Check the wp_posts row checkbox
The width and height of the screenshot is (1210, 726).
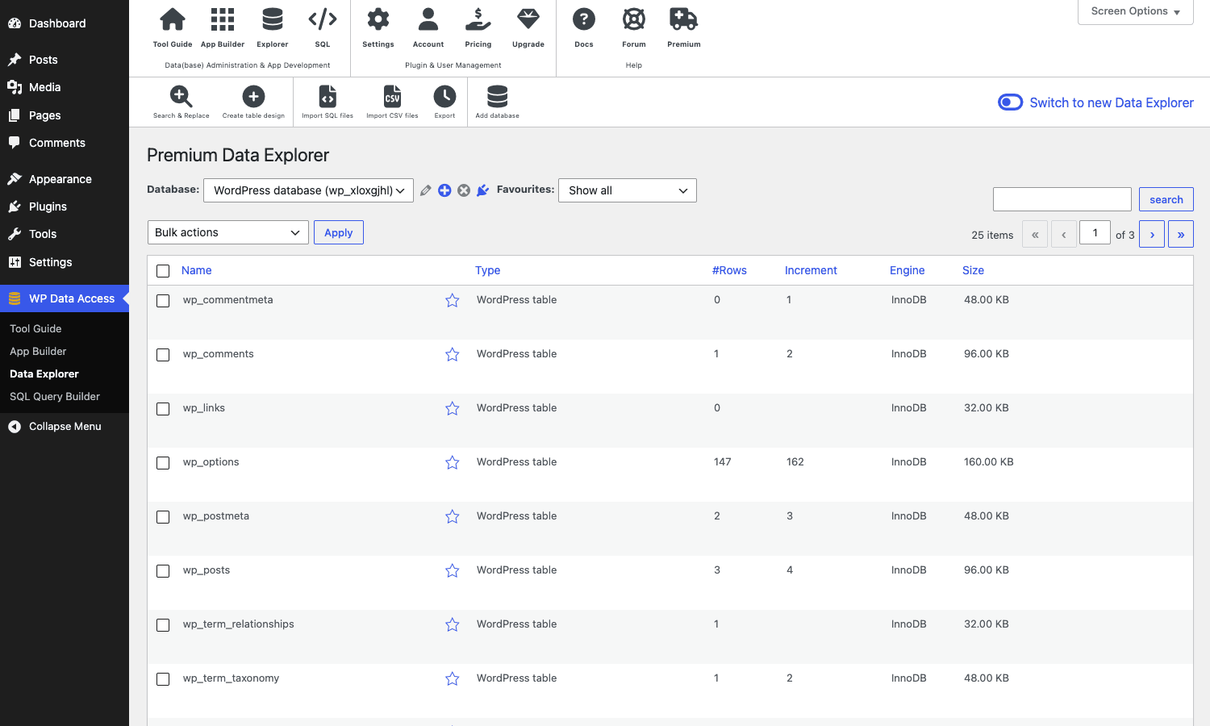[x=163, y=571]
